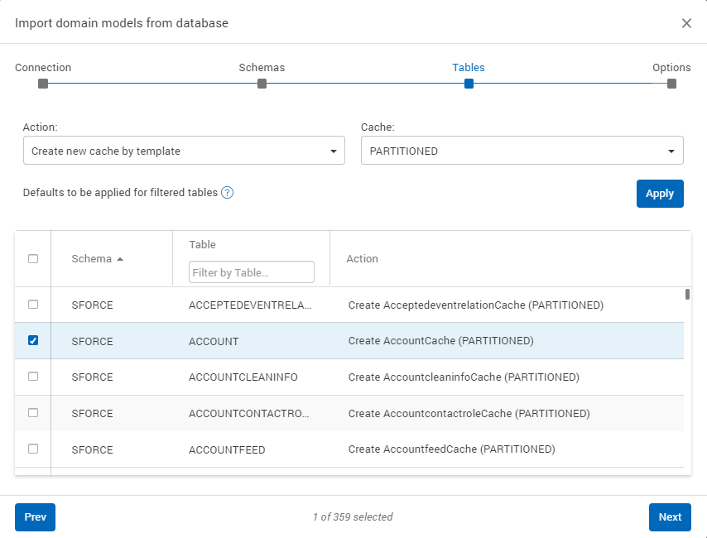Close the import domain models dialog
This screenshot has width=707, height=538.
click(x=686, y=23)
